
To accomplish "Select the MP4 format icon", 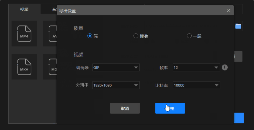I will [x=24, y=33].
